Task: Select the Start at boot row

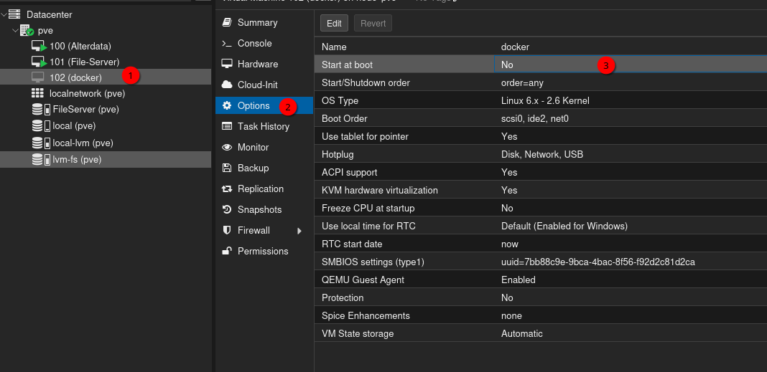Action: coord(404,65)
